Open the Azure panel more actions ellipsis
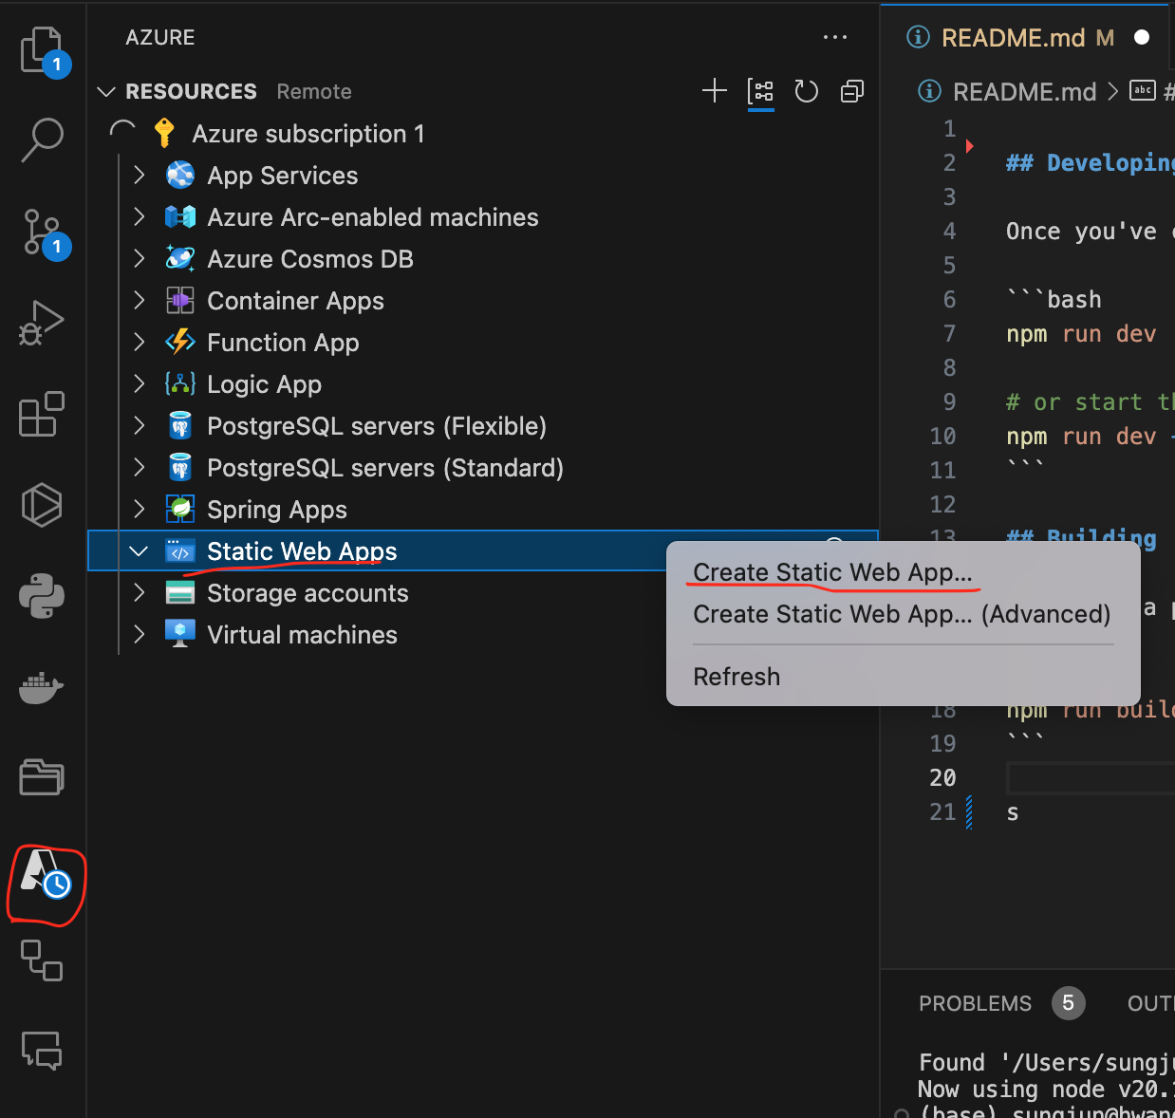This screenshot has height=1118, width=1175. click(835, 37)
